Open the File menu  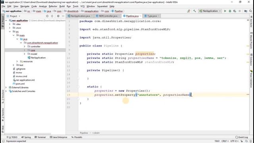(4, 6)
